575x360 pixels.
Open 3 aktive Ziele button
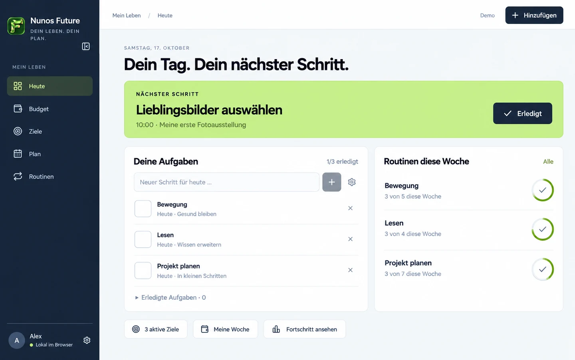click(x=156, y=329)
